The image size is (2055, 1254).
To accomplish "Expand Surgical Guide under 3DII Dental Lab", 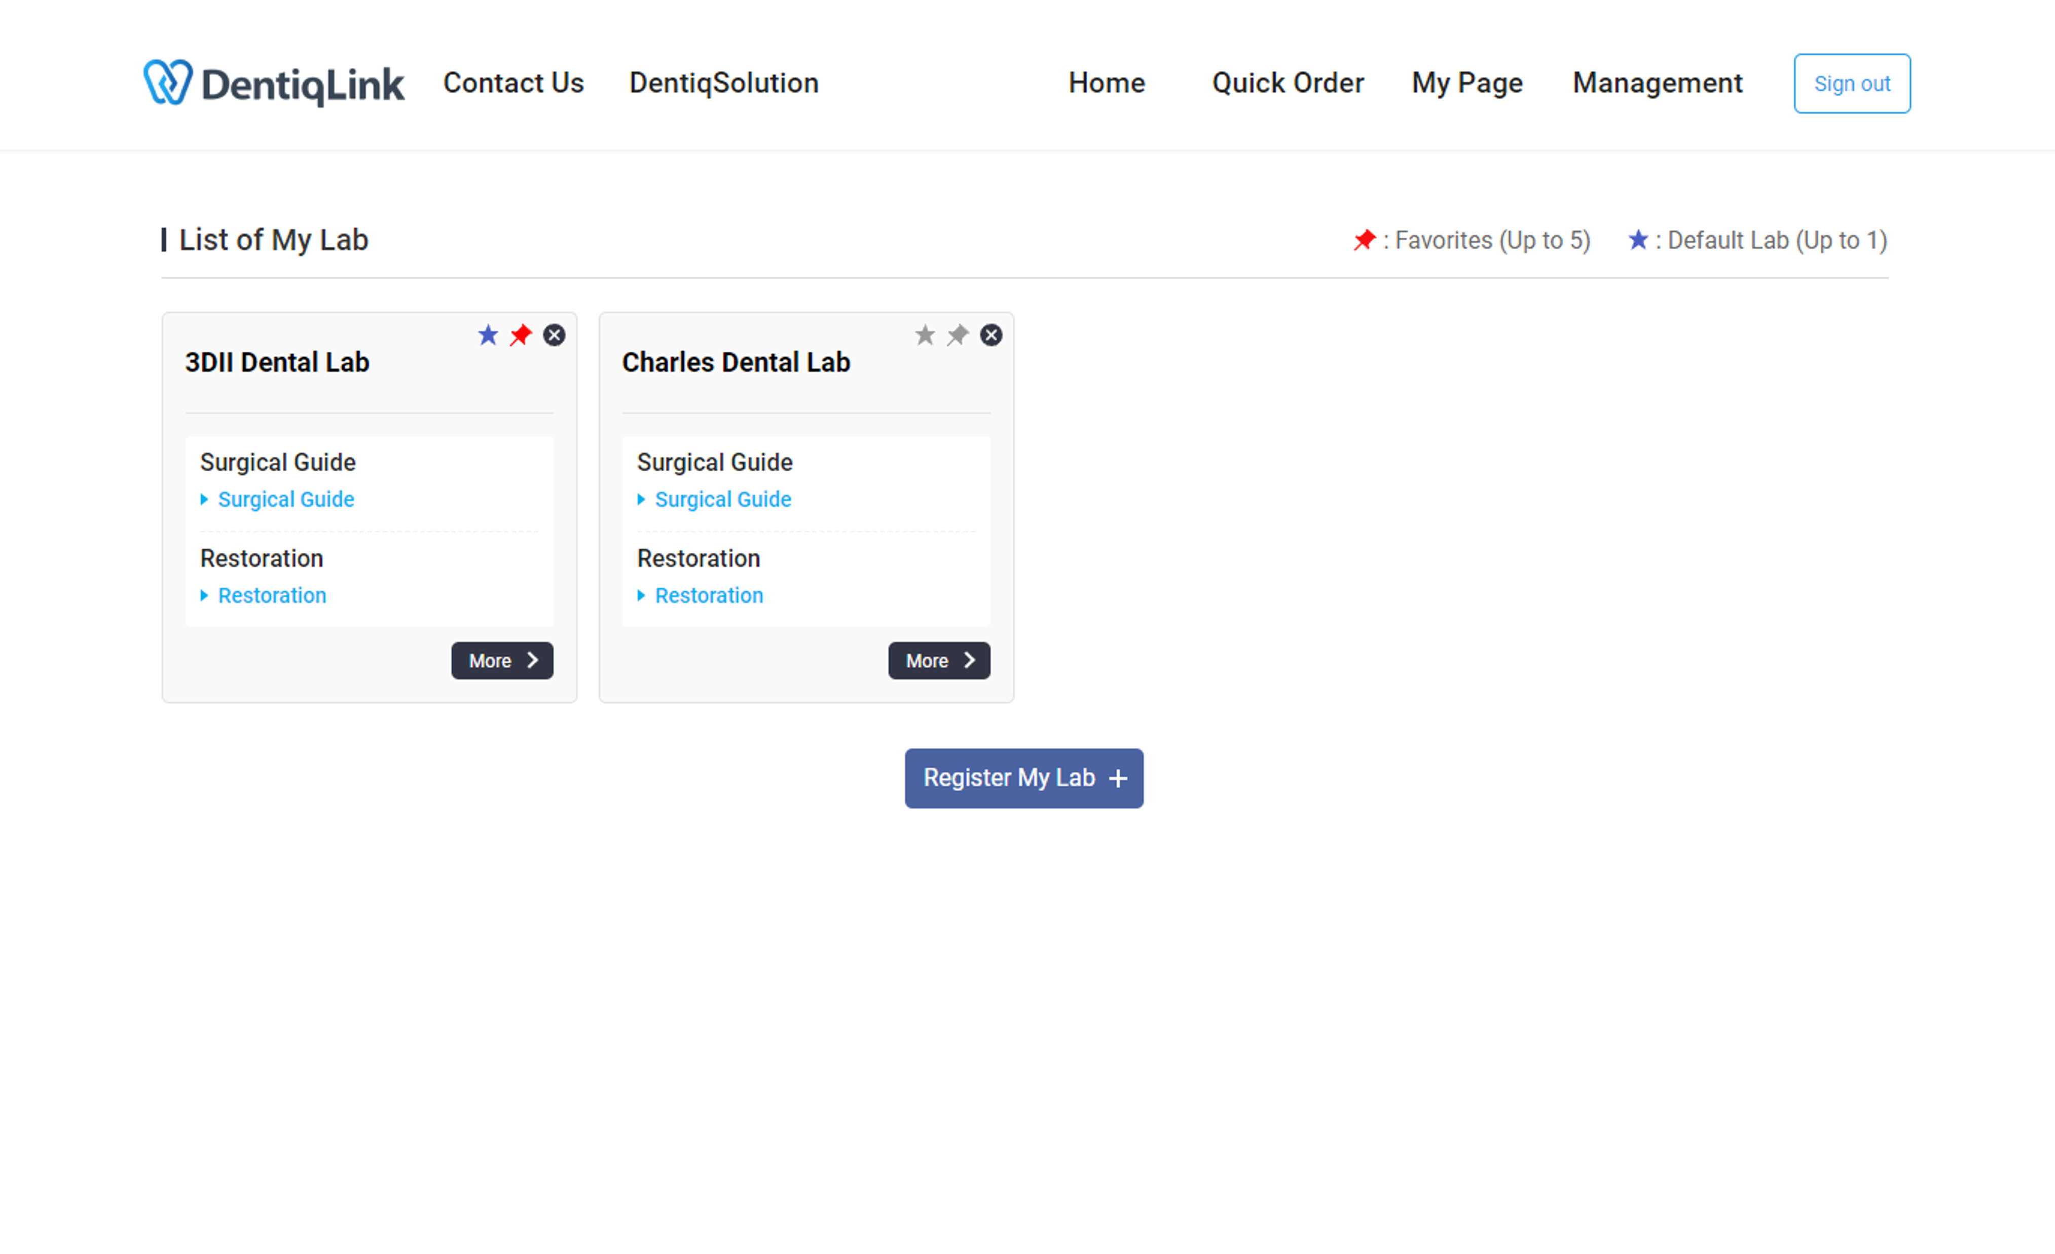I will [286, 499].
